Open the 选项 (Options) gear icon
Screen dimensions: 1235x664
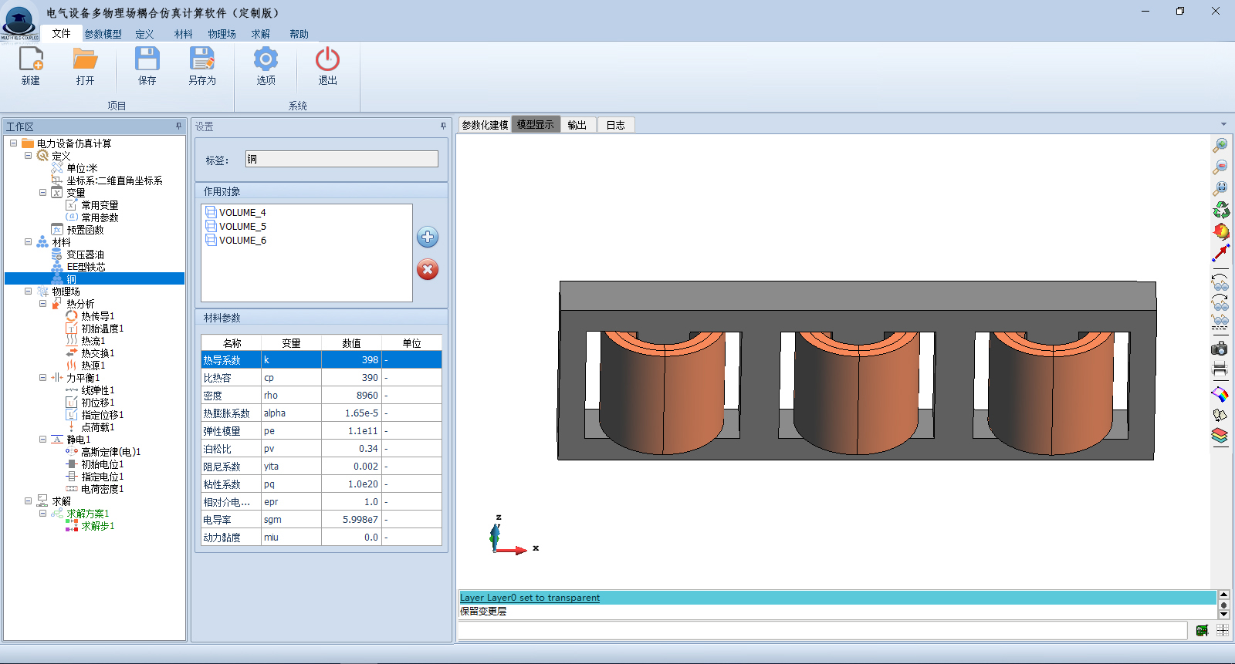266,59
